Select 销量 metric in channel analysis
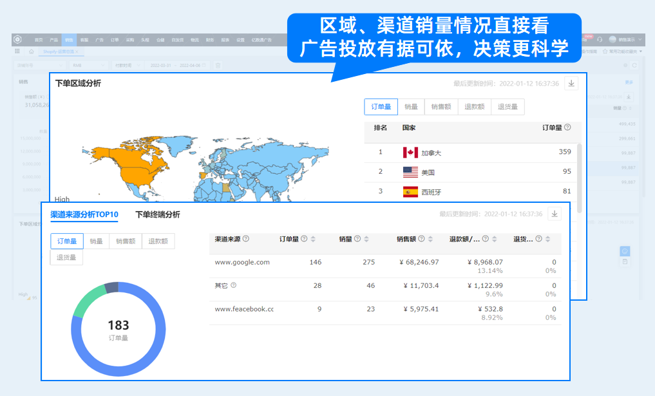655x396 pixels. pyautogui.click(x=96, y=241)
